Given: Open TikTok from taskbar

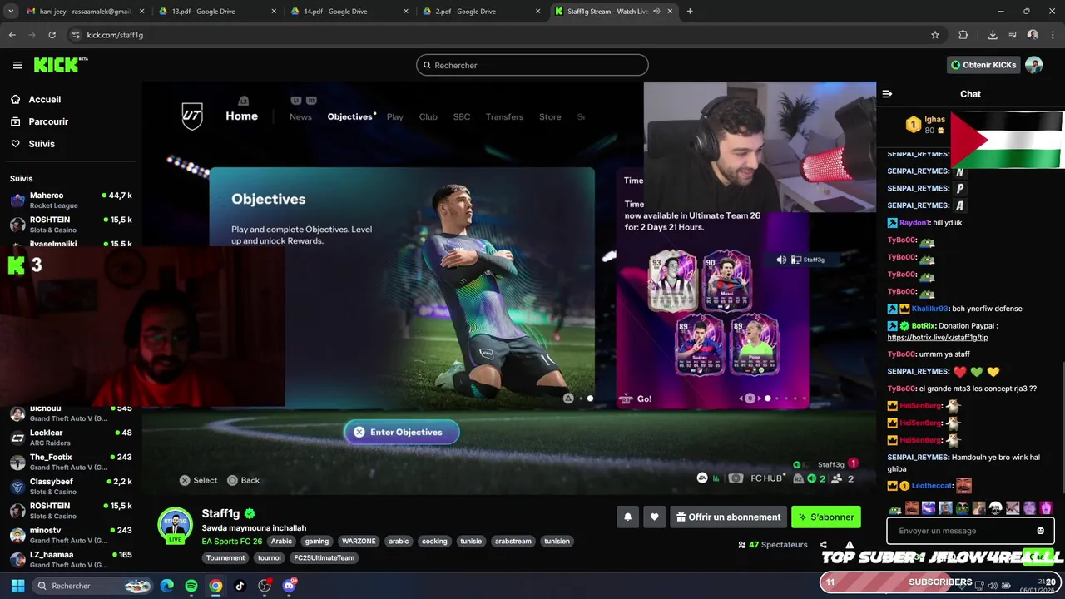Looking at the screenshot, I should [240, 586].
